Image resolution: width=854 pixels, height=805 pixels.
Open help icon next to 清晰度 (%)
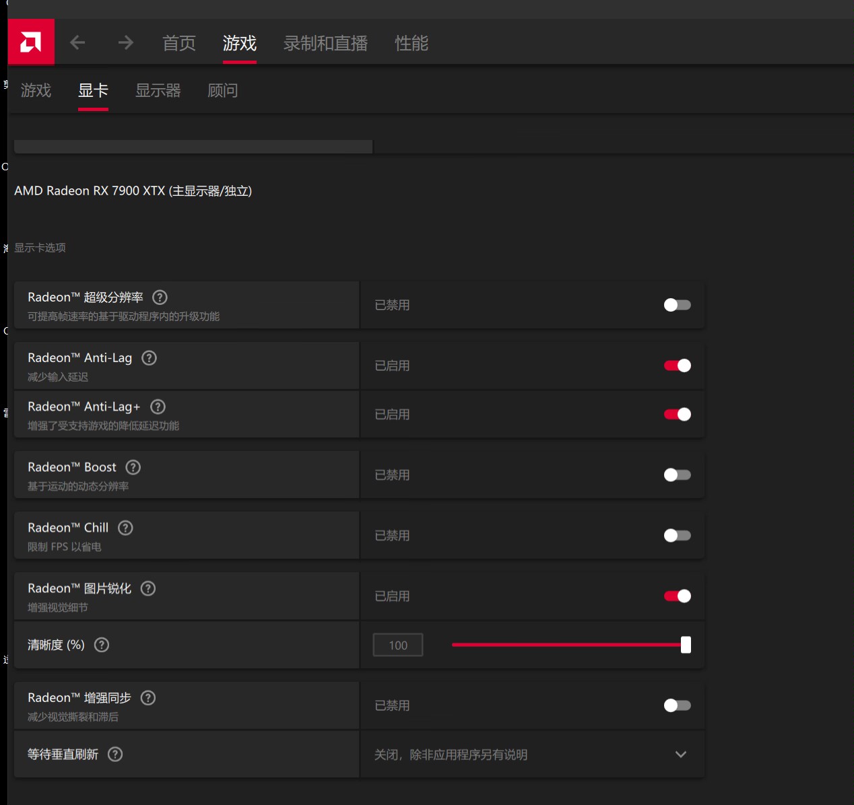pos(102,645)
